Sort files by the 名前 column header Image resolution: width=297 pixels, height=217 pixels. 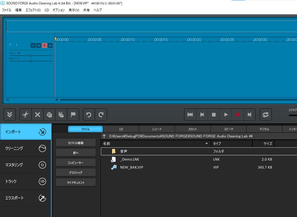(x=156, y=144)
